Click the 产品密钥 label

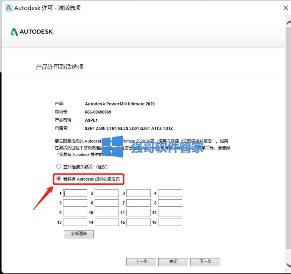point(63,120)
